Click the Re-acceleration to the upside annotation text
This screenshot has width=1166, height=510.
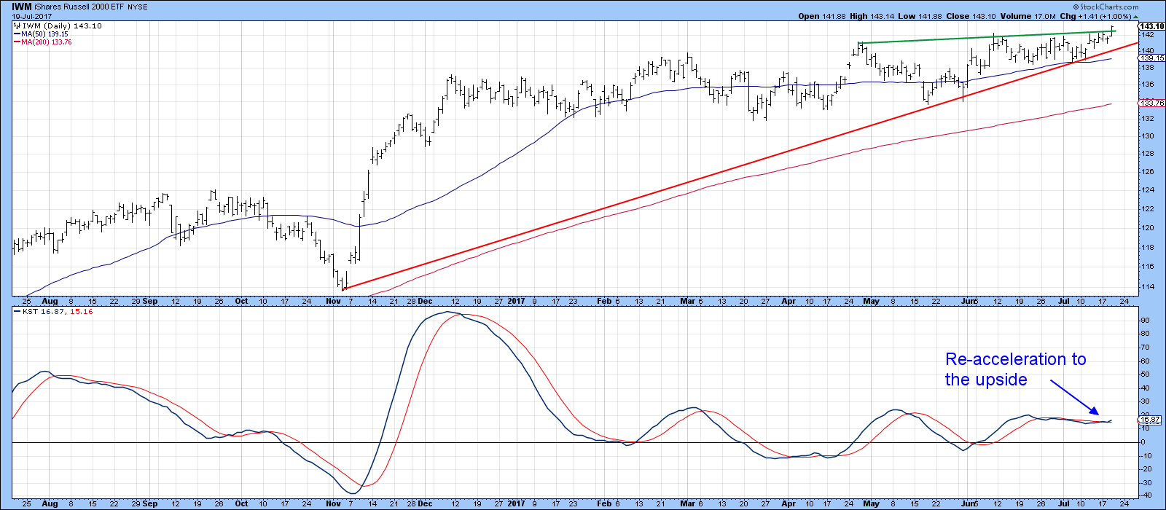point(1015,369)
